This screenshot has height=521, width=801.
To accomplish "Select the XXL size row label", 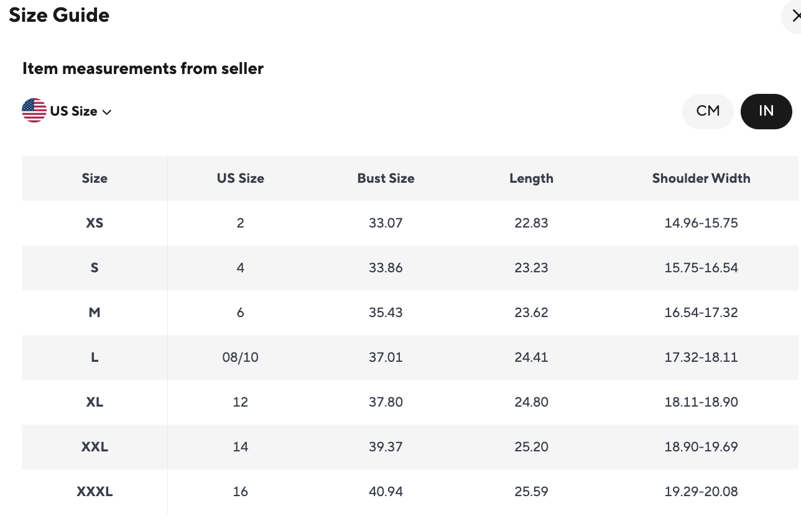I will (x=95, y=447).
